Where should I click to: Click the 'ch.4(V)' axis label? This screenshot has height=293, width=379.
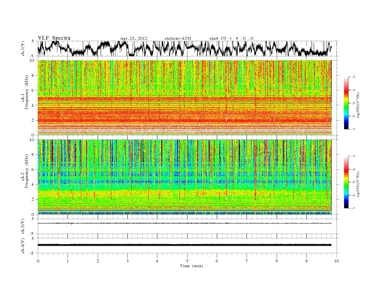pos(23,246)
